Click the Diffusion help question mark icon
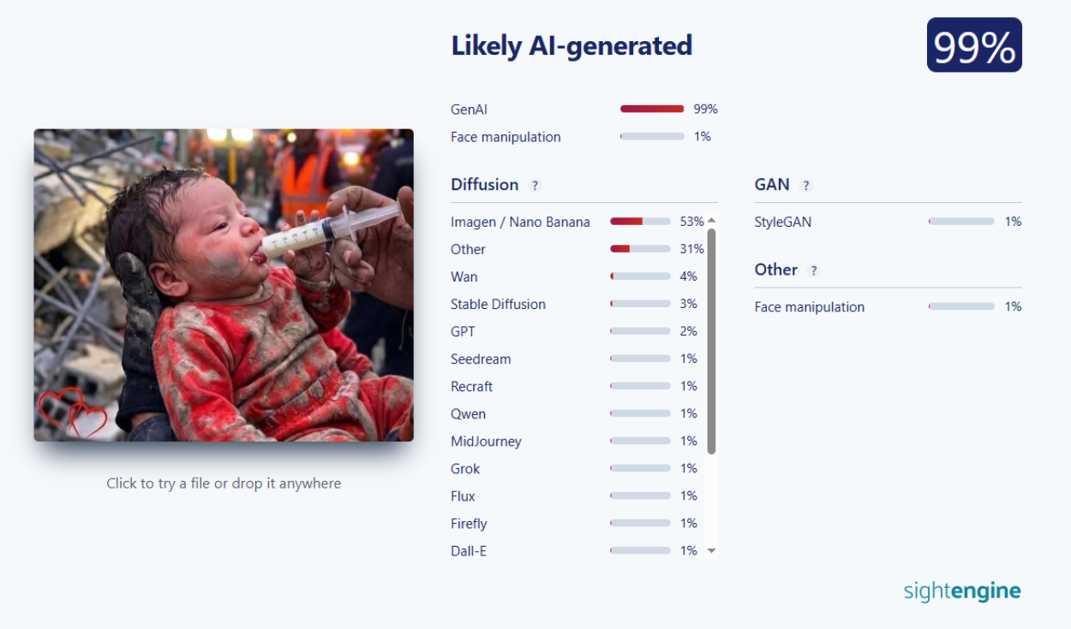Image resolution: width=1071 pixels, height=629 pixels. pos(535,186)
